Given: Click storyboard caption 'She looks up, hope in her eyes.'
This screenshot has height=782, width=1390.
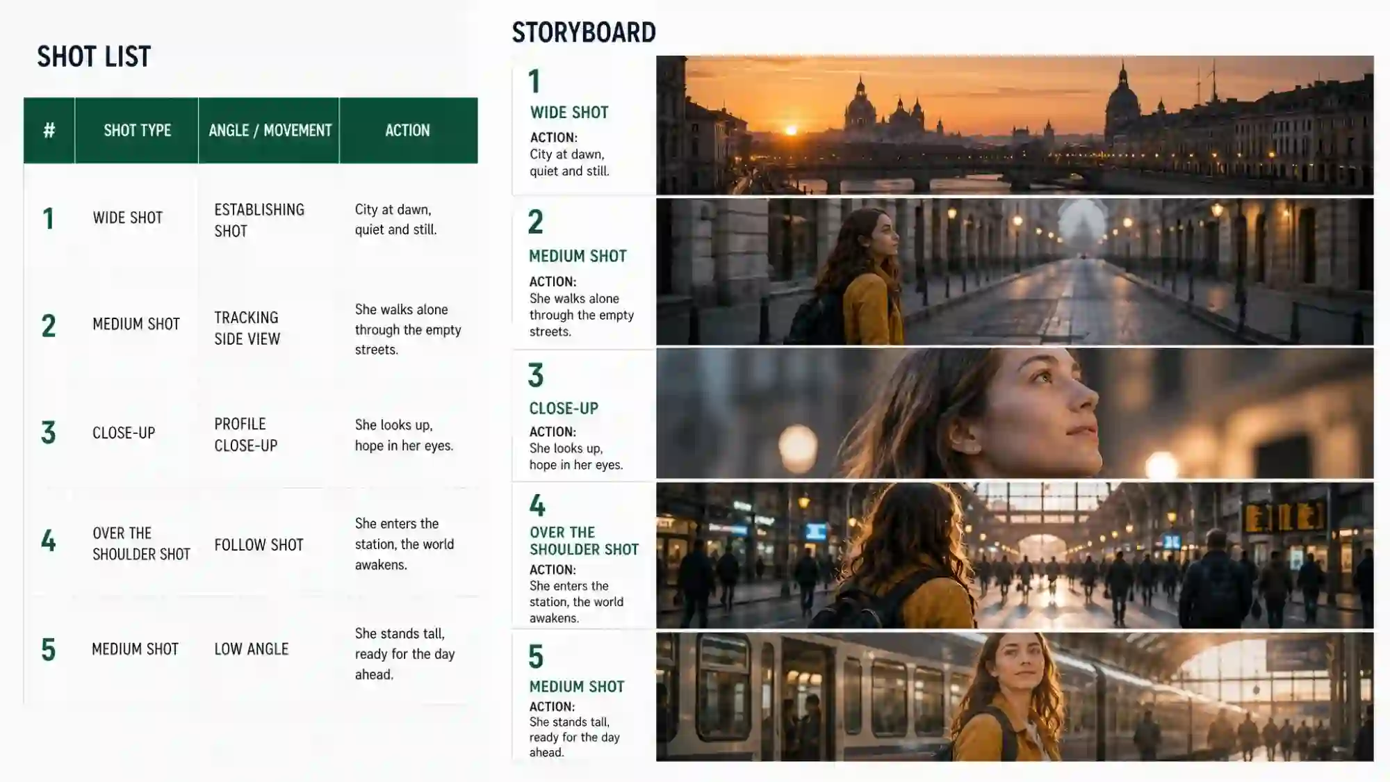Looking at the screenshot, I should 576,457.
